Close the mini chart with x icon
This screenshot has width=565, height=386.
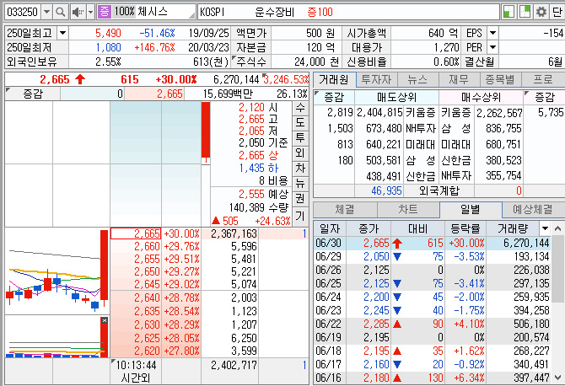104,320
